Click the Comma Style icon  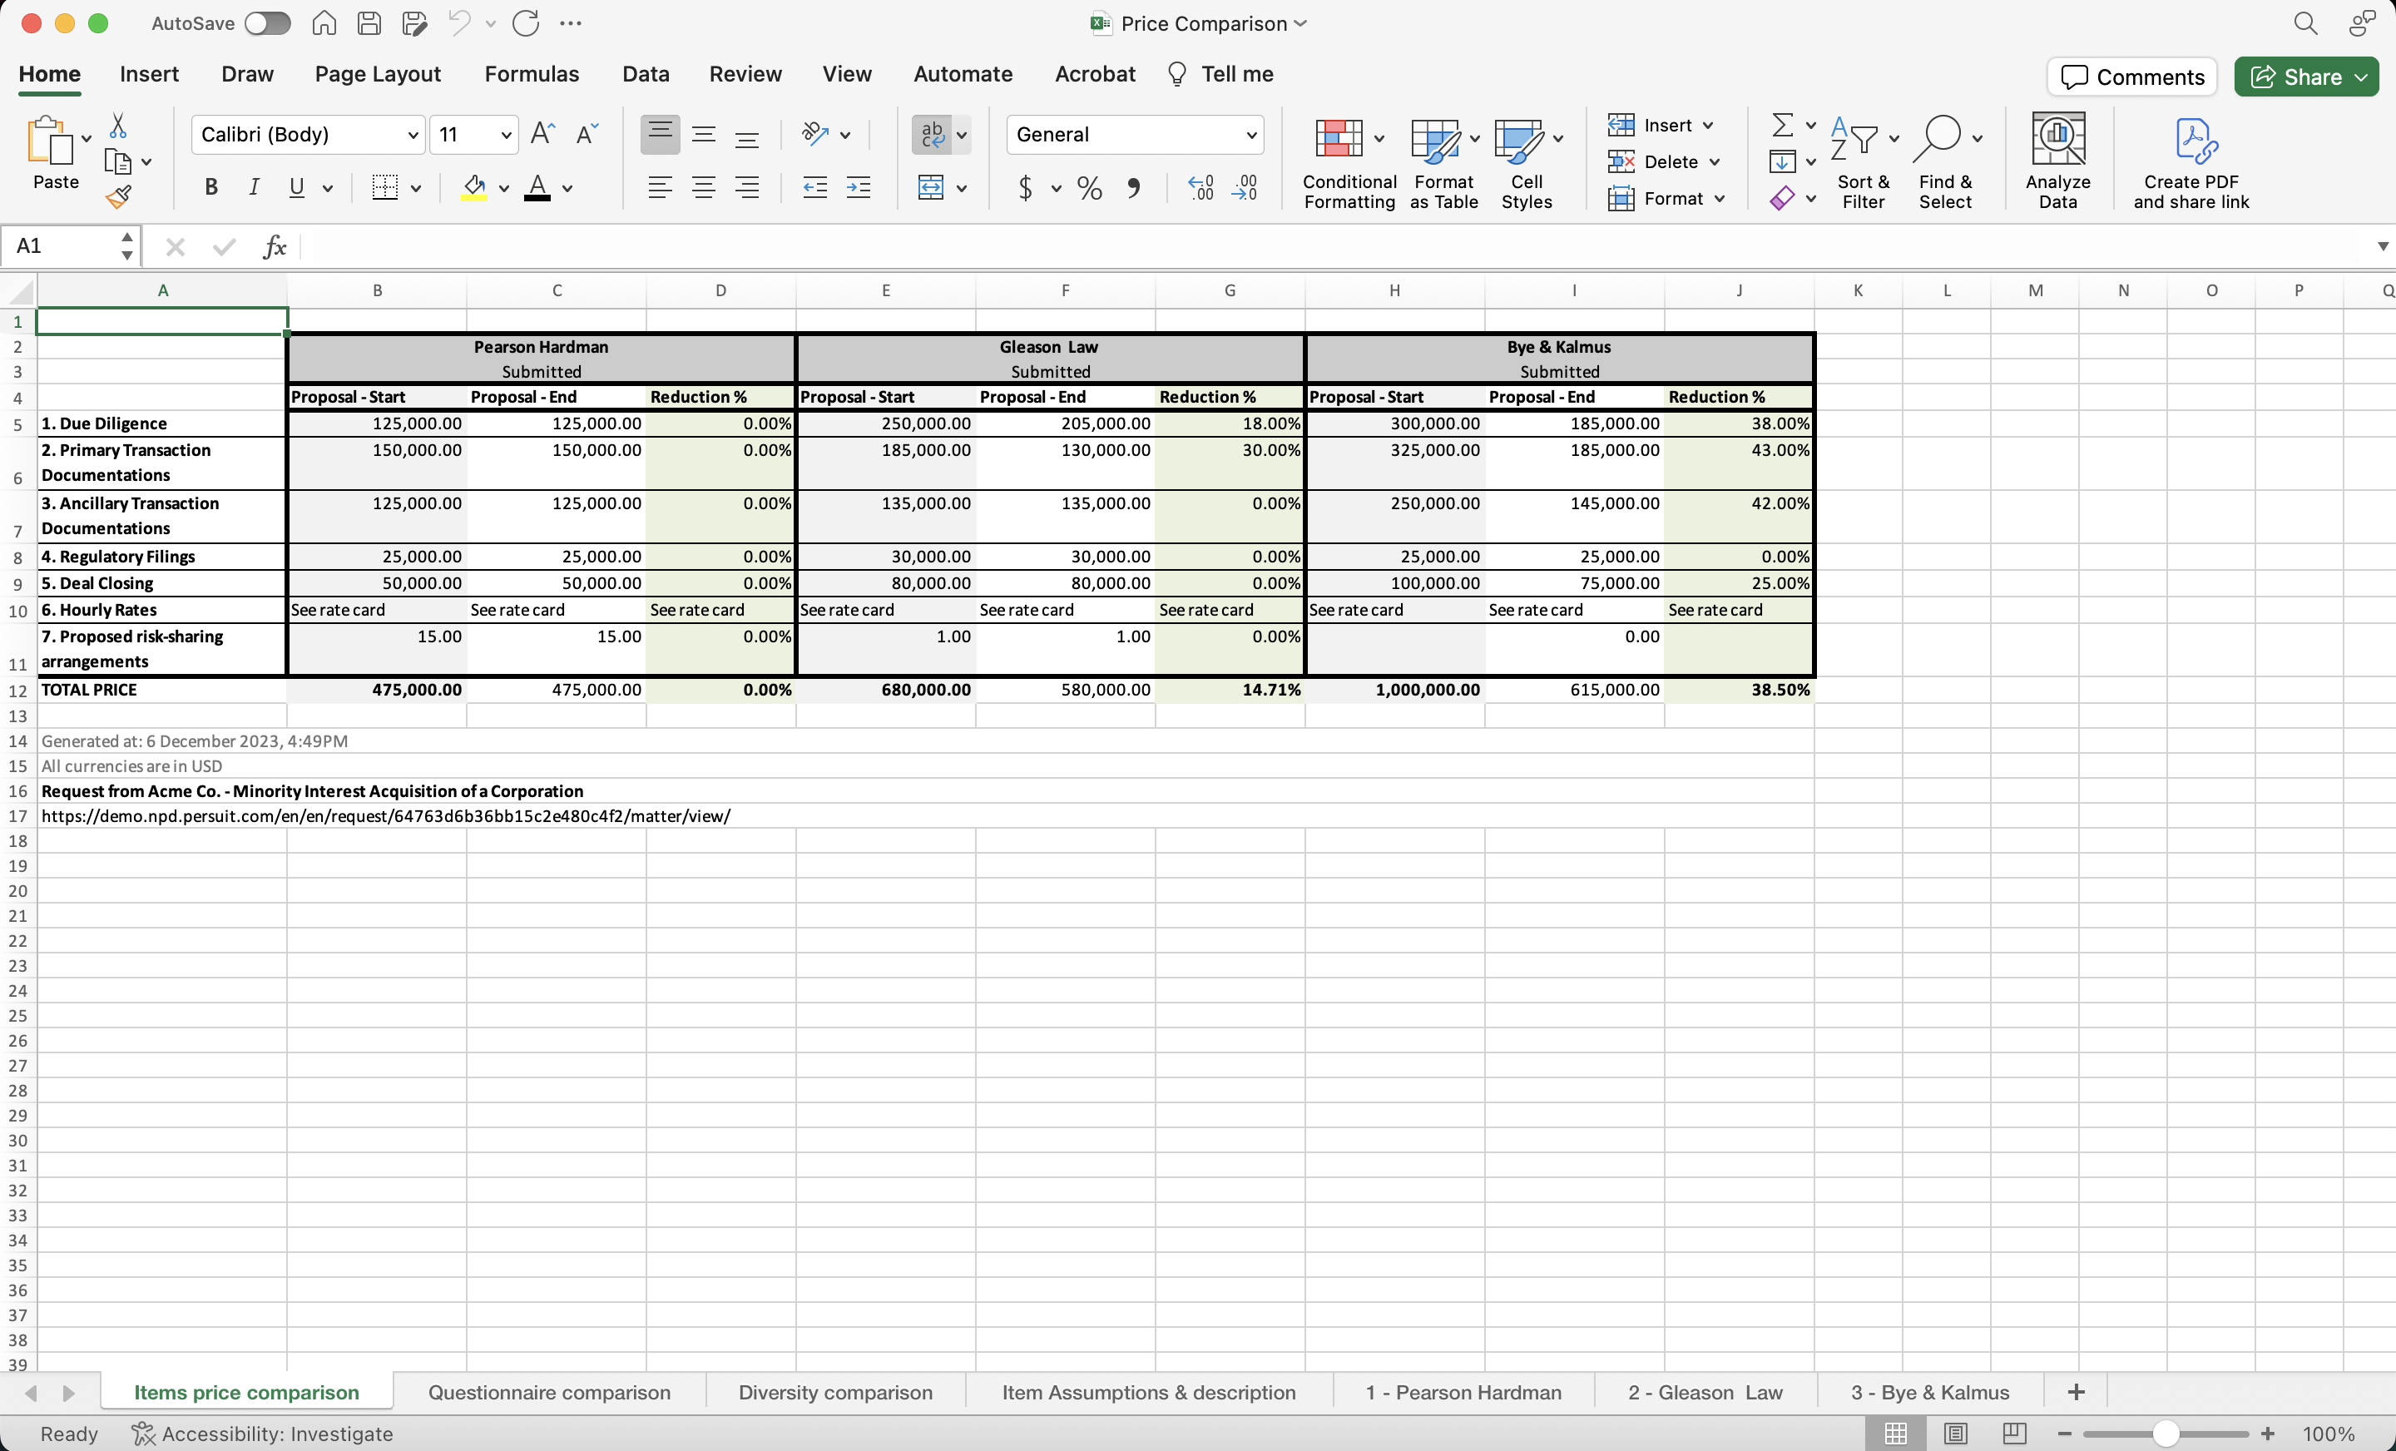pyautogui.click(x=1134, y=188)
